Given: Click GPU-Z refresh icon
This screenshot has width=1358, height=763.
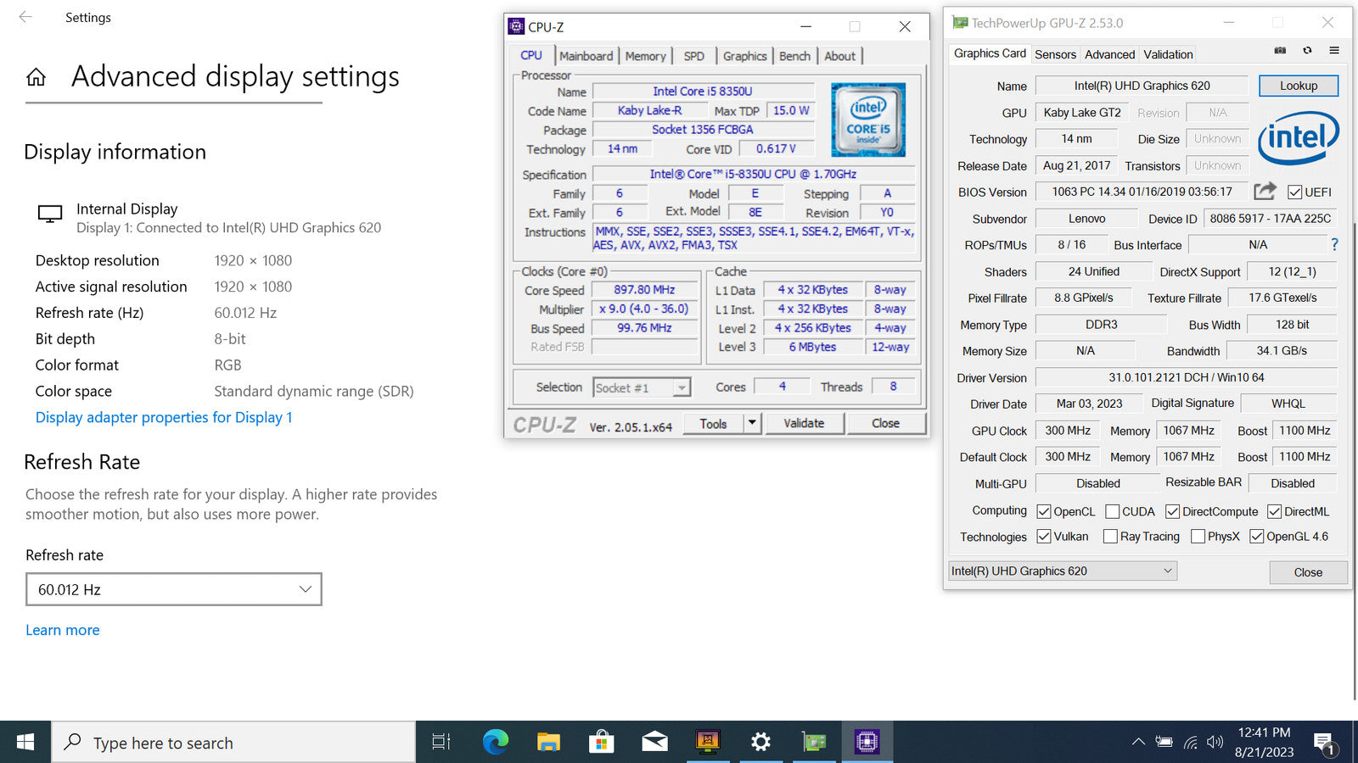Looking at the screenshot, I should click(x=1307, y=51).
